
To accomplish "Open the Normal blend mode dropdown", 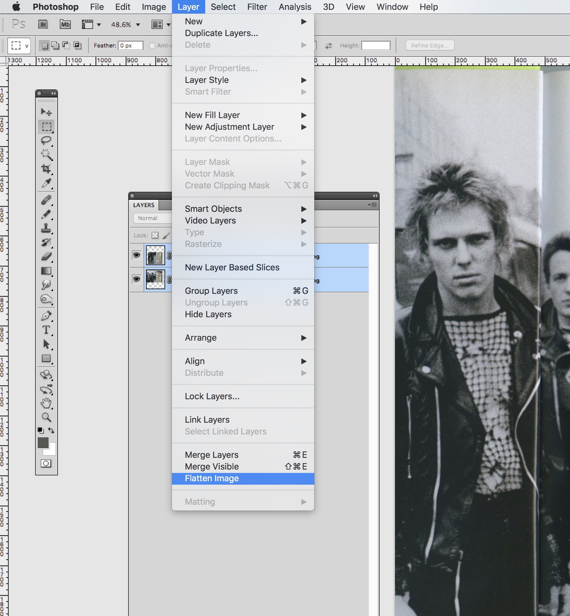I will pyautogui.click(x=152, y=218).
